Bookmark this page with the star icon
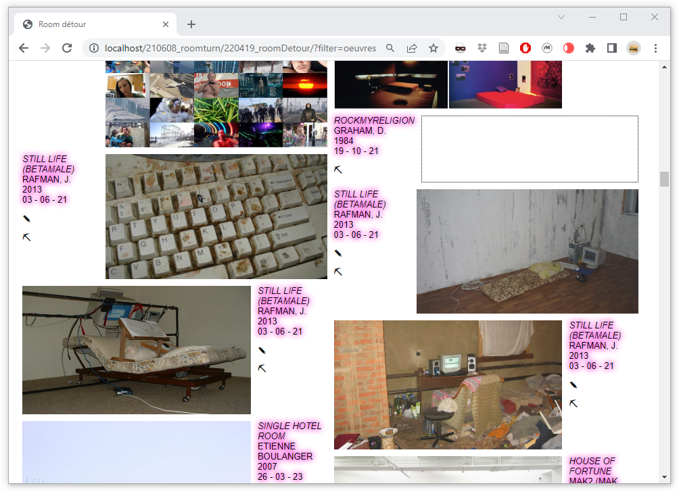This screenshot has height=492, width=679. click(x=434, y=48)
